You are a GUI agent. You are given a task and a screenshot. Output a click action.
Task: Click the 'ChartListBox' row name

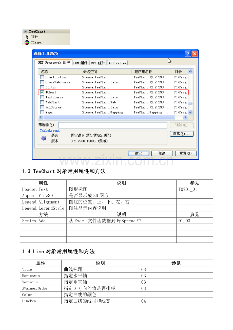56,77
